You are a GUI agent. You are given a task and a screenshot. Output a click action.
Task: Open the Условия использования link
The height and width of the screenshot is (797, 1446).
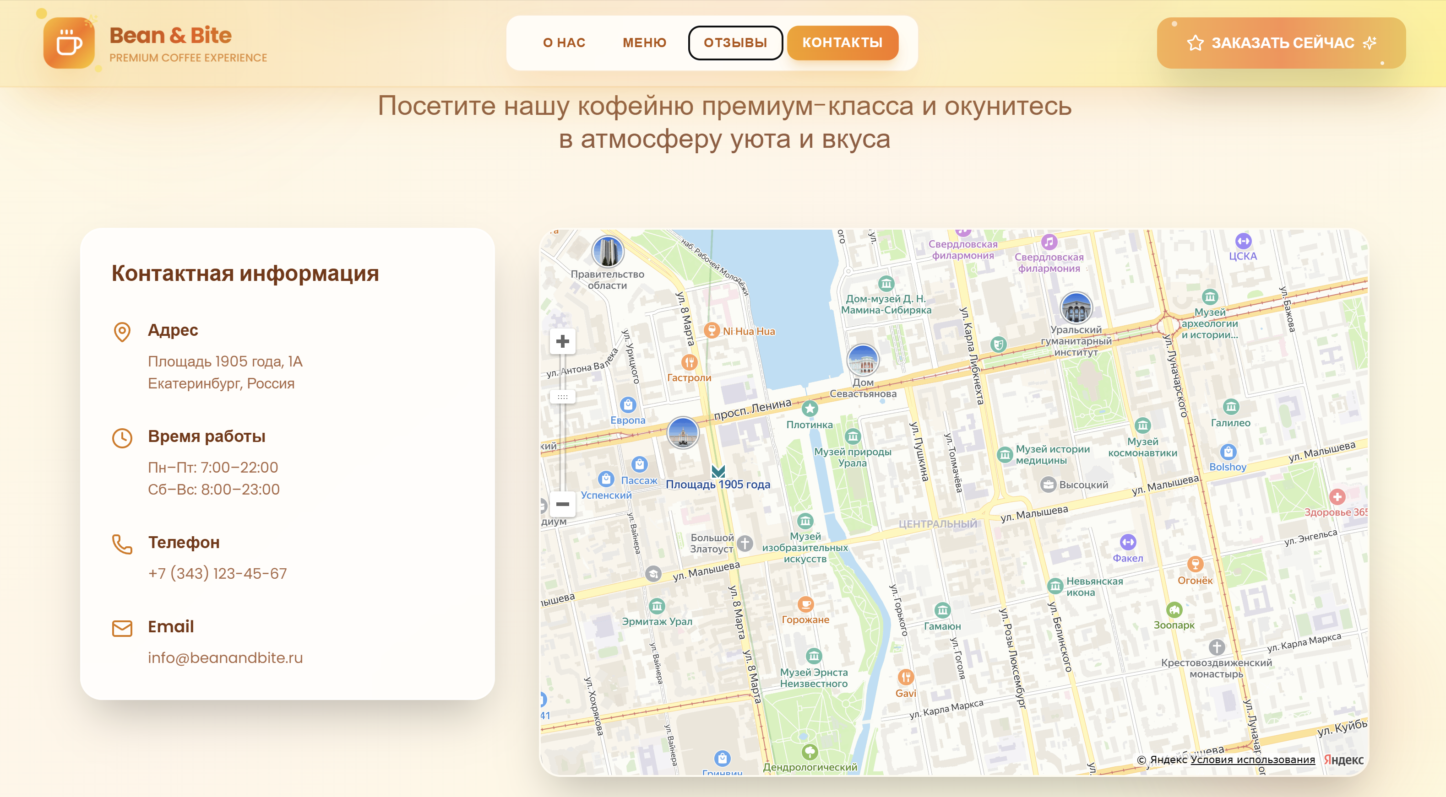click(x=1252, y=759)
